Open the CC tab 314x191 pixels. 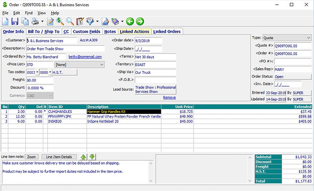66,32
